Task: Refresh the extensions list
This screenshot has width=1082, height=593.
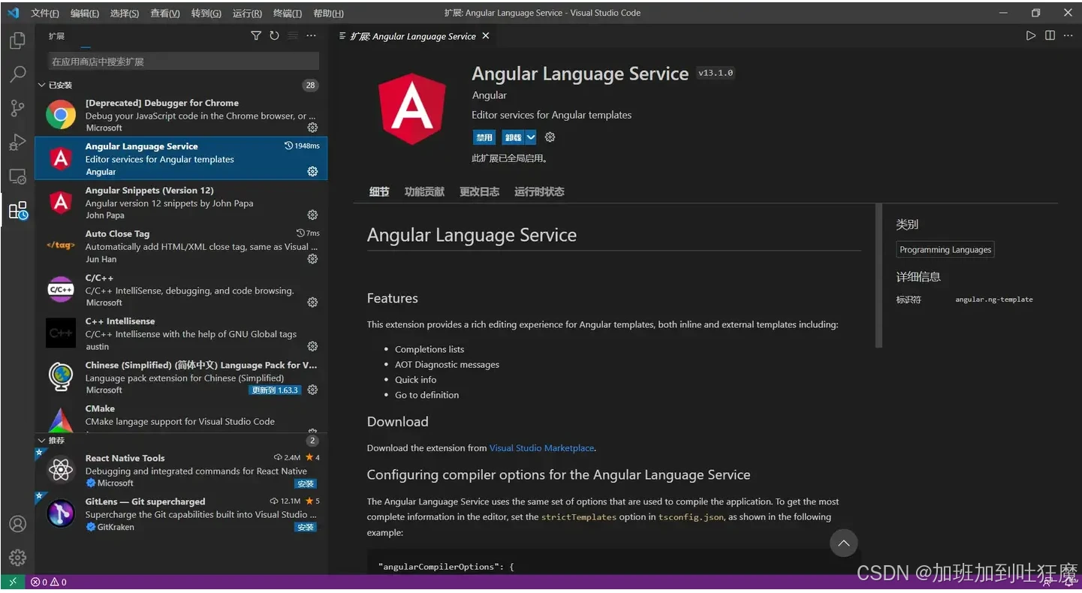Action: tap(274, 36)
